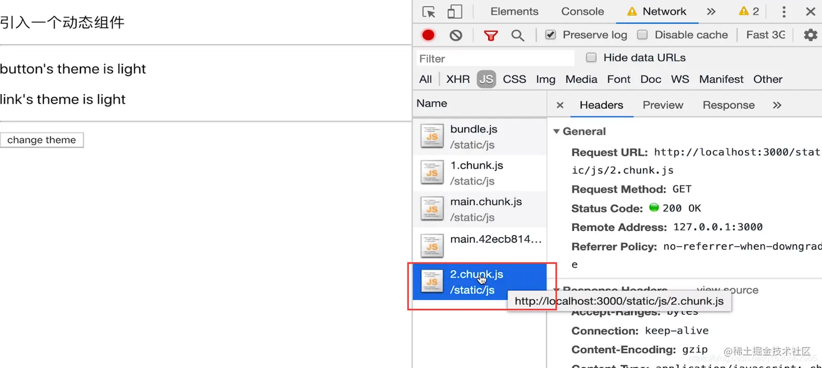This screenshot has width=822, height=368.
Task: Show more DevTools panels chevron
Action: point(711,11)
